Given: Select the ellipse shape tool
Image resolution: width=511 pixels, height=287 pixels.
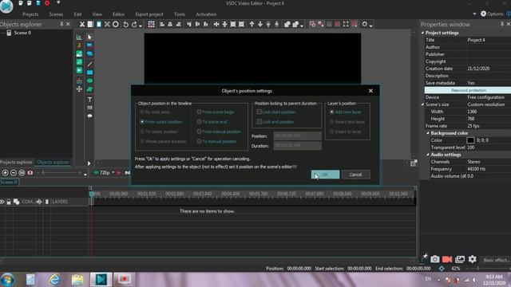Looking at the screenshot, I should pyautogui.click(x=89, y=81).
